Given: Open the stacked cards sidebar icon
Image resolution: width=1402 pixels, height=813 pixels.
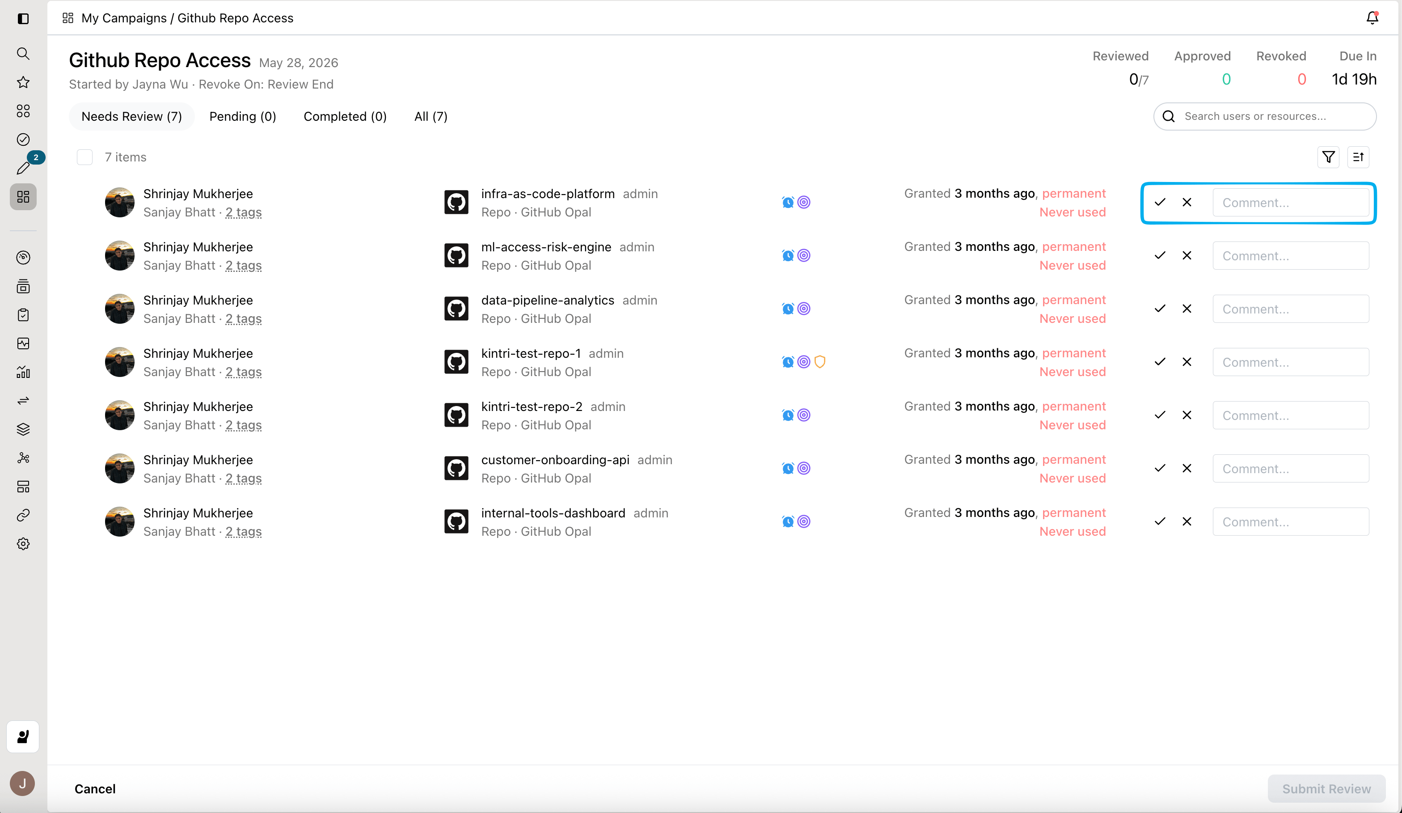Looking at the screenshot, I should coord(23,286).
